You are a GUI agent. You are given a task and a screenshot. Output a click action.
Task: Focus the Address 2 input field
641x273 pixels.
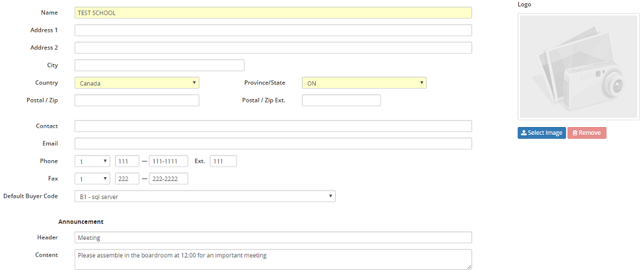(x=273, y=47)
